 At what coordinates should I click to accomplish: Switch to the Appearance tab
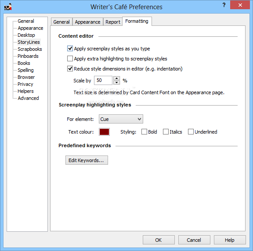tap(87, 22)
